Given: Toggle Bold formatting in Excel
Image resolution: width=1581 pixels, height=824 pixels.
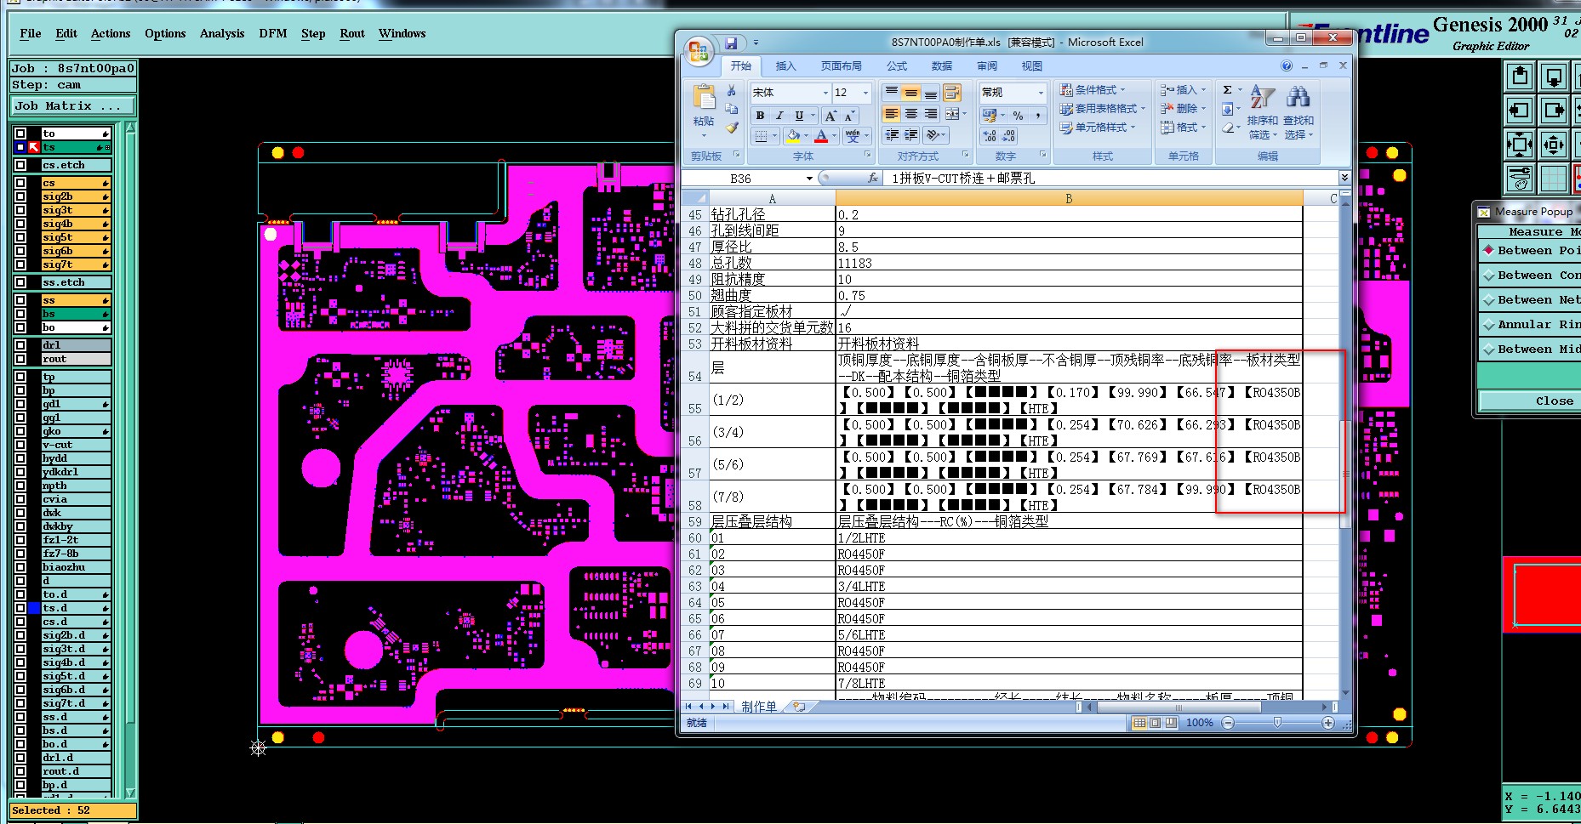Looking at the screenshot, I should tap(760, 116).
